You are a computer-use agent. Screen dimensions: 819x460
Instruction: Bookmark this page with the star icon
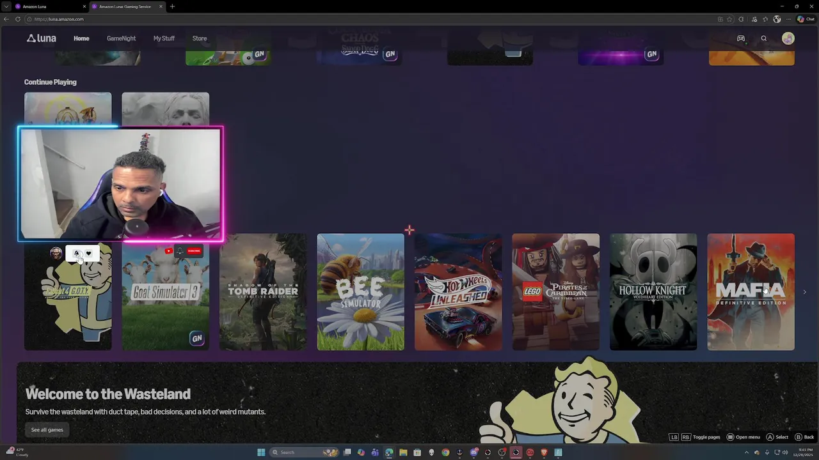(x=729, y=19)
